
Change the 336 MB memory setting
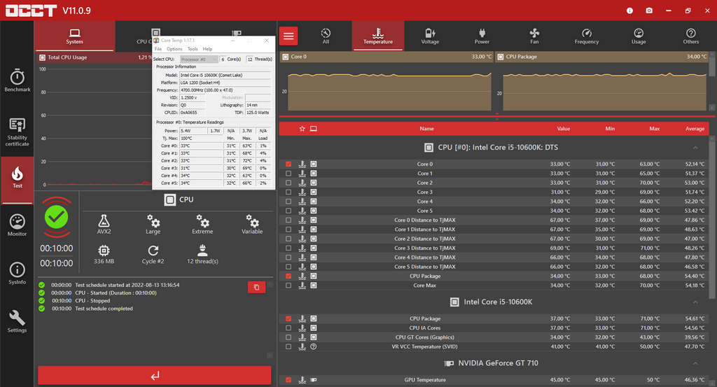pyautogui.click(x=104, y=255)
